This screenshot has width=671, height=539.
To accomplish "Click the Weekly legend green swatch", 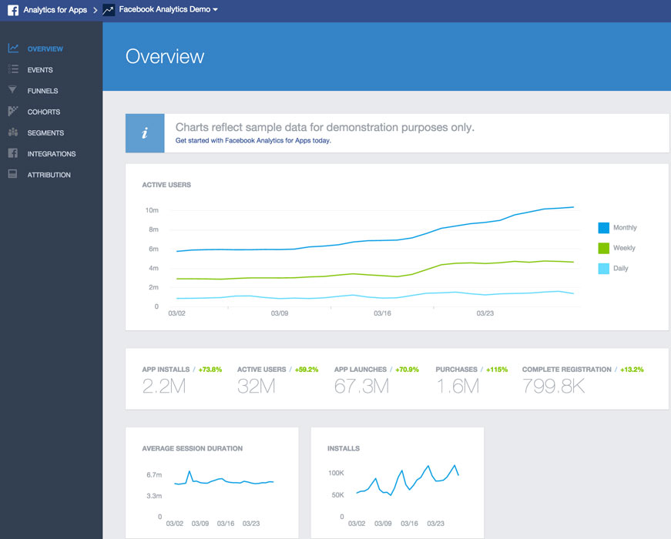I will pyautogui.click(x=603, y=248).
